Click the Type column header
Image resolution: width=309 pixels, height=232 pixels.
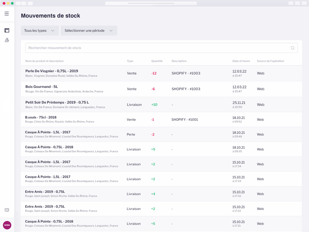click(x=130, y=61)
